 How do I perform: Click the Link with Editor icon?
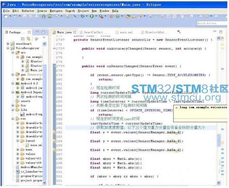coord(29,39)
